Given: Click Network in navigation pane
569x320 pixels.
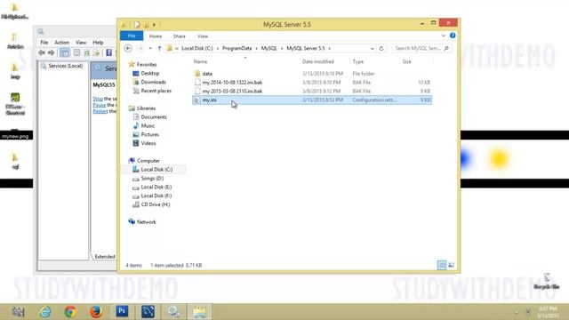Looking at the screenshot, I should (x=146, y=222).
